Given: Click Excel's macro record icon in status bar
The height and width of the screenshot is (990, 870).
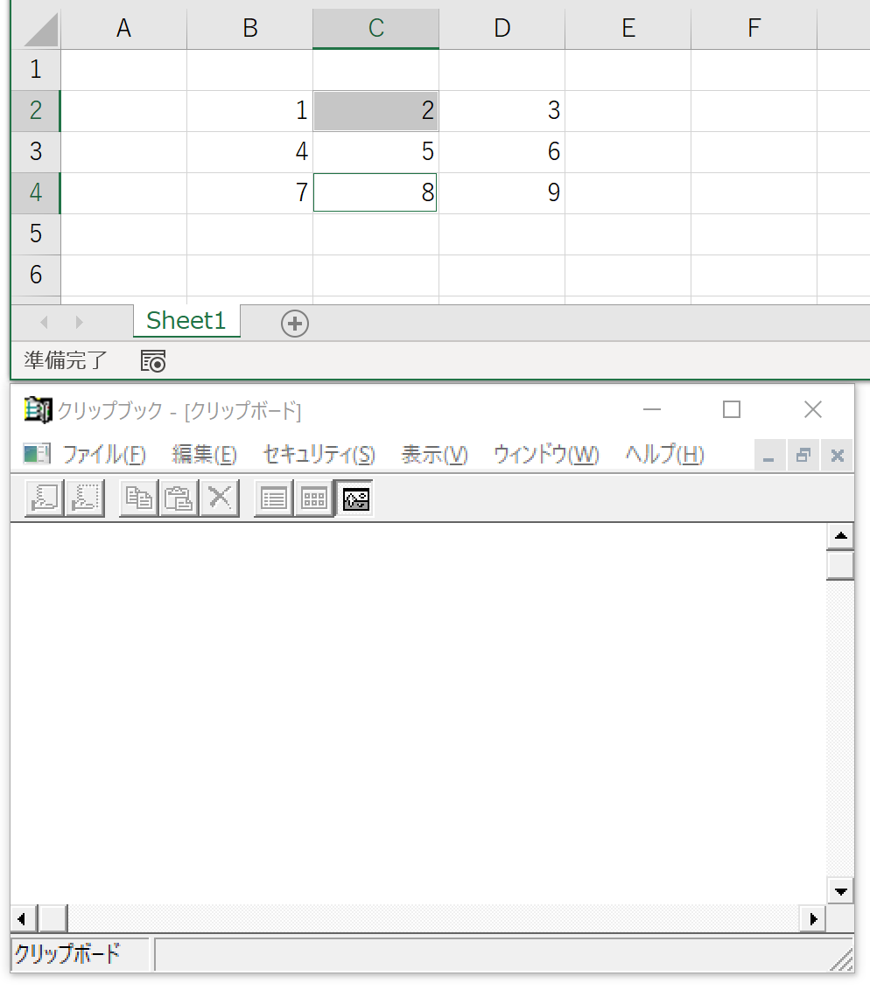Looking at the screenshot, I should [153, 361].
